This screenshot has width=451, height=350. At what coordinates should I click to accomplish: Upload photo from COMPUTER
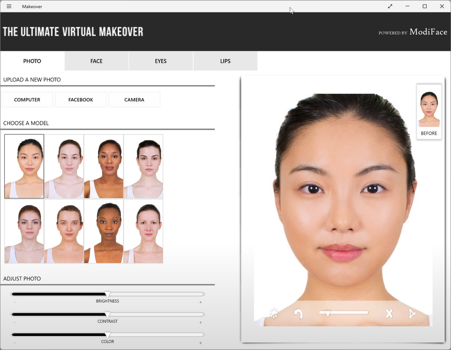tap(27, 100)
